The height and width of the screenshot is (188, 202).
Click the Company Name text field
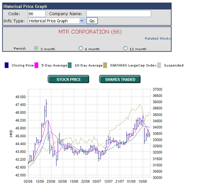[x=119, y=14]
